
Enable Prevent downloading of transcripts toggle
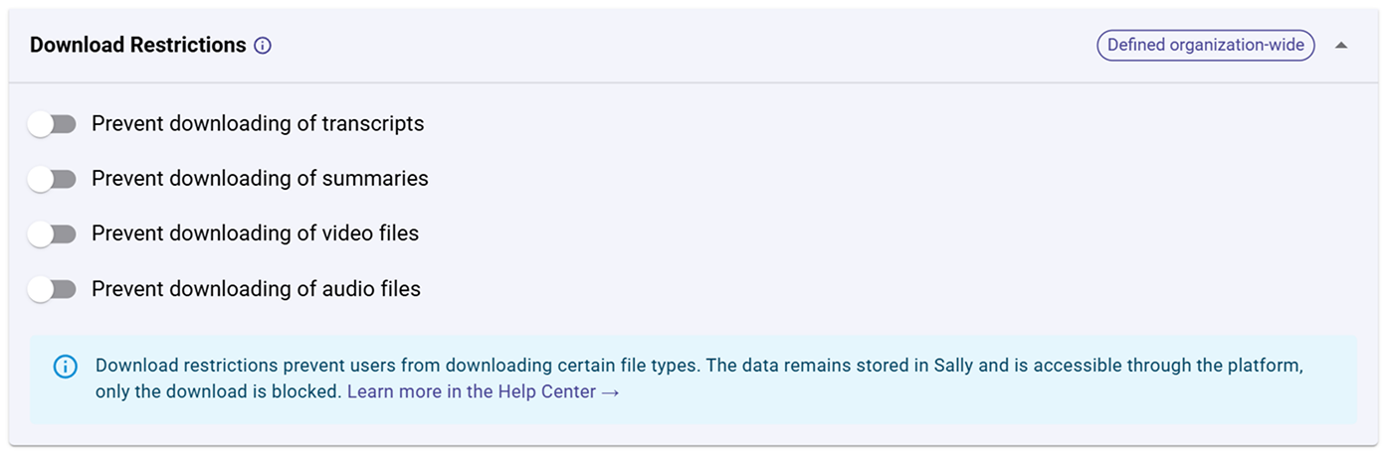tap(53, 124)
